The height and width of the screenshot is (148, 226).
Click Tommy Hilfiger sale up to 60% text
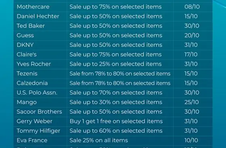point(116,131)
